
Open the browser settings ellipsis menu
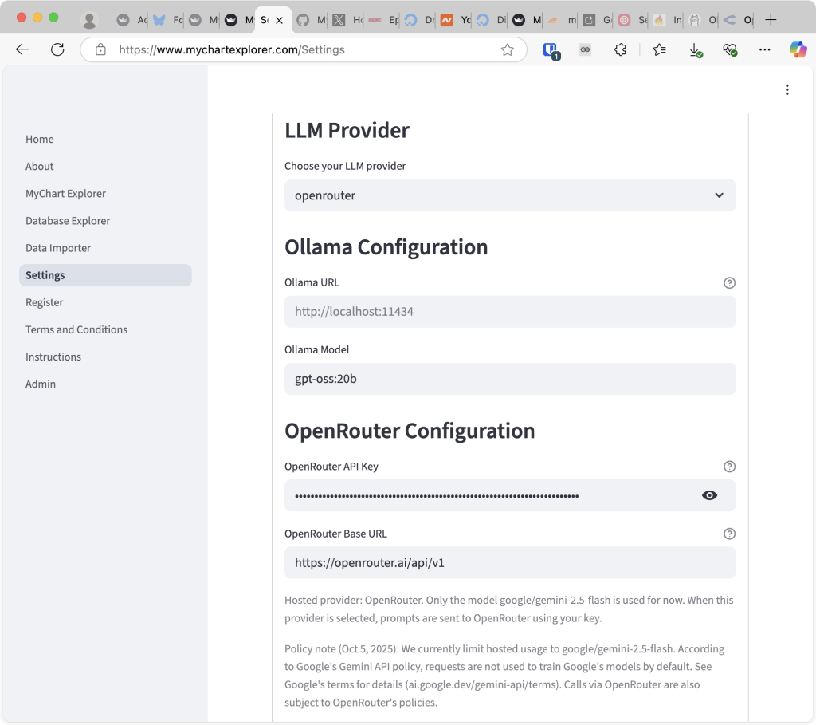tap(765, 49)
